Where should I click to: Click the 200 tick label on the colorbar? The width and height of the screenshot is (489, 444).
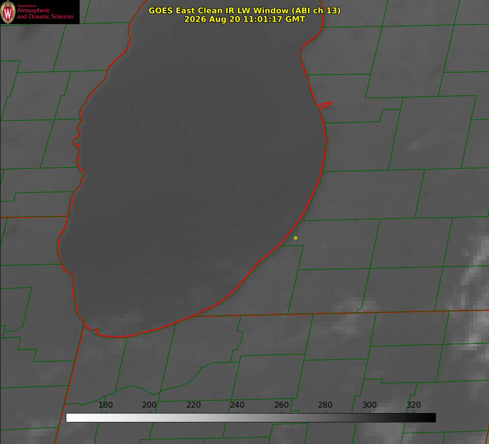click(149, 405)
